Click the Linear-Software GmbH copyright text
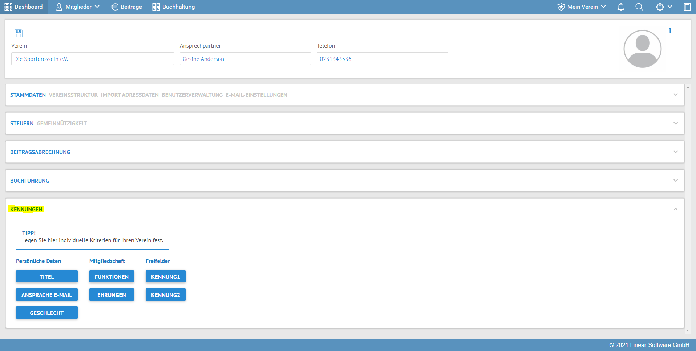The width and height of the screenshot is (696, 351). coord(650,345)
